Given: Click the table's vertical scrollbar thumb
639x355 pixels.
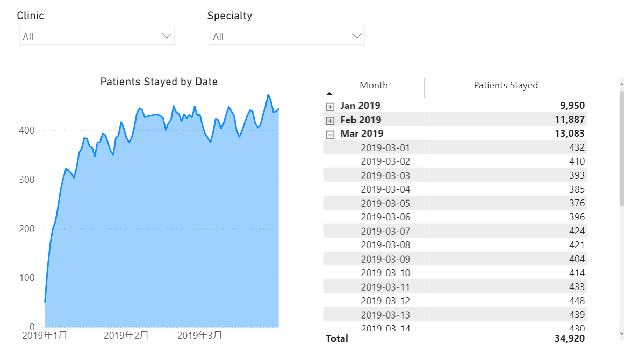Looking at the screenshot, I should coord(622,149).
